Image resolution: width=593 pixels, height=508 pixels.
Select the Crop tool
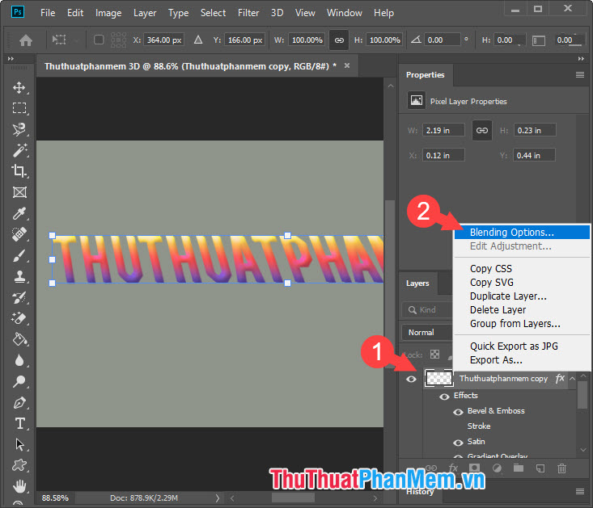pyautogui.click(x=19, y=171)
